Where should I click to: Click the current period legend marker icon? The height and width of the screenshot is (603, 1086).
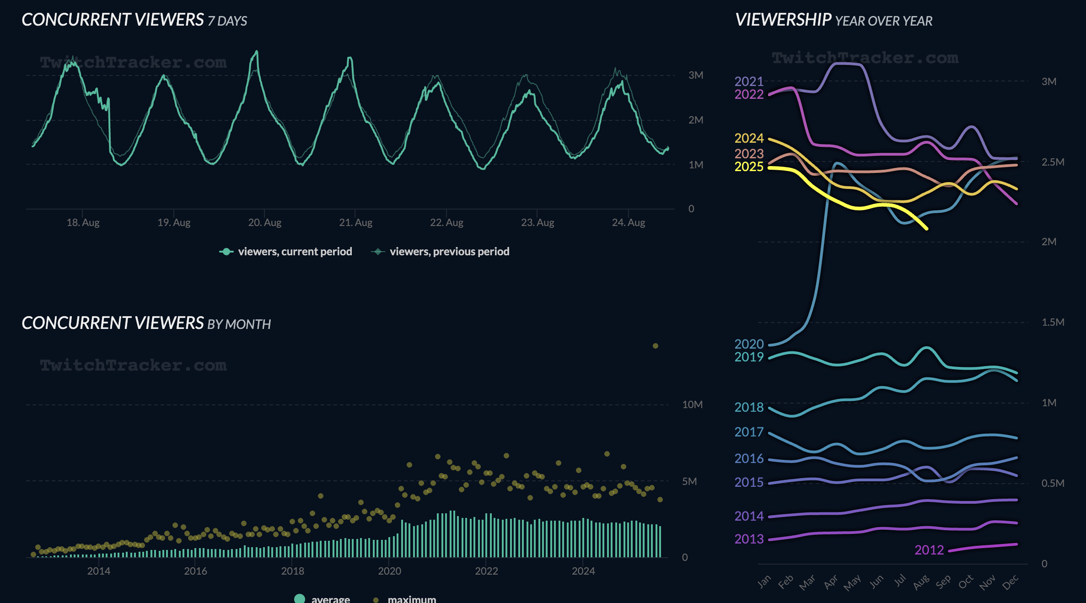[x=226, y=252]
